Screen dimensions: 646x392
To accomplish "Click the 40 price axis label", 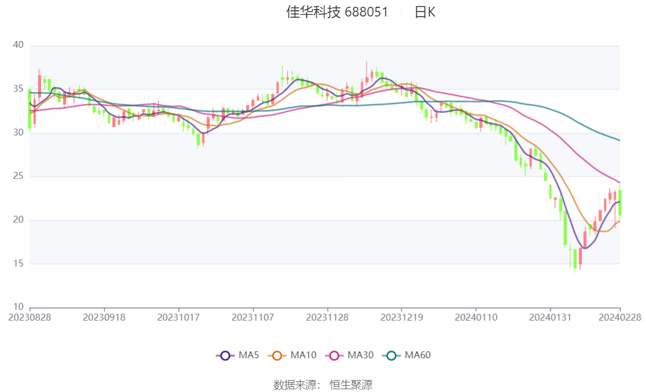I will click(x=18, y=45).
